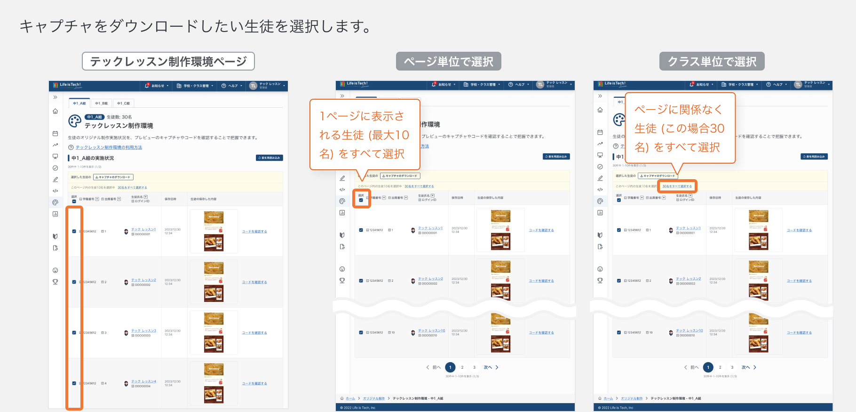Image resolution: width=856 pixels, height=412 pixels.
Task: Open お知らせ dropdown in left screenshot header
Action: (x=157, y=86)
